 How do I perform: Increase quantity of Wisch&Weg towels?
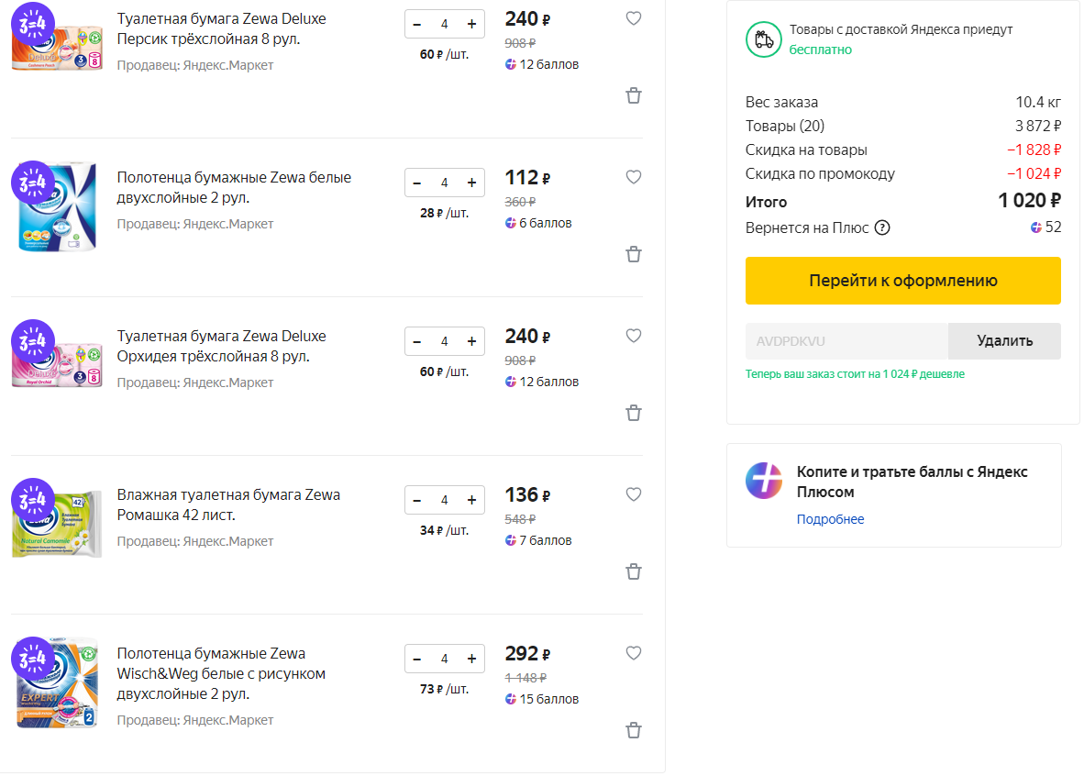[x=471, y=660]
